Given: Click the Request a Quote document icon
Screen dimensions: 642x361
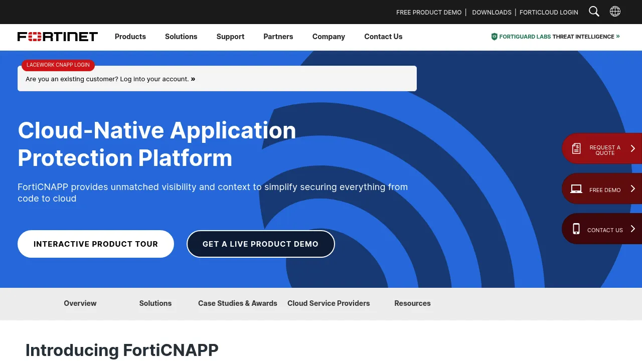Looking at the screenshot, I should click(x=576, y=148).
